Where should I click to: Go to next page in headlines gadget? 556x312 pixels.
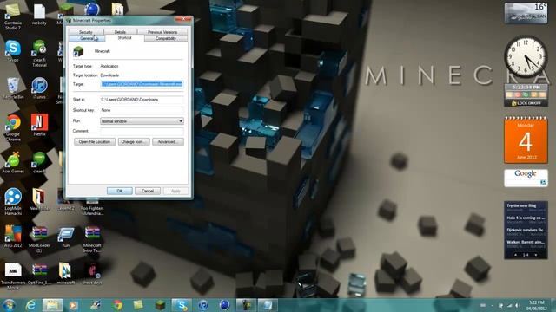point(536,255)
